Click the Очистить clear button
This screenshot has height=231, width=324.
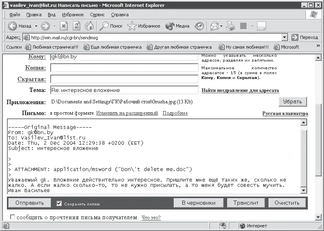287,203
